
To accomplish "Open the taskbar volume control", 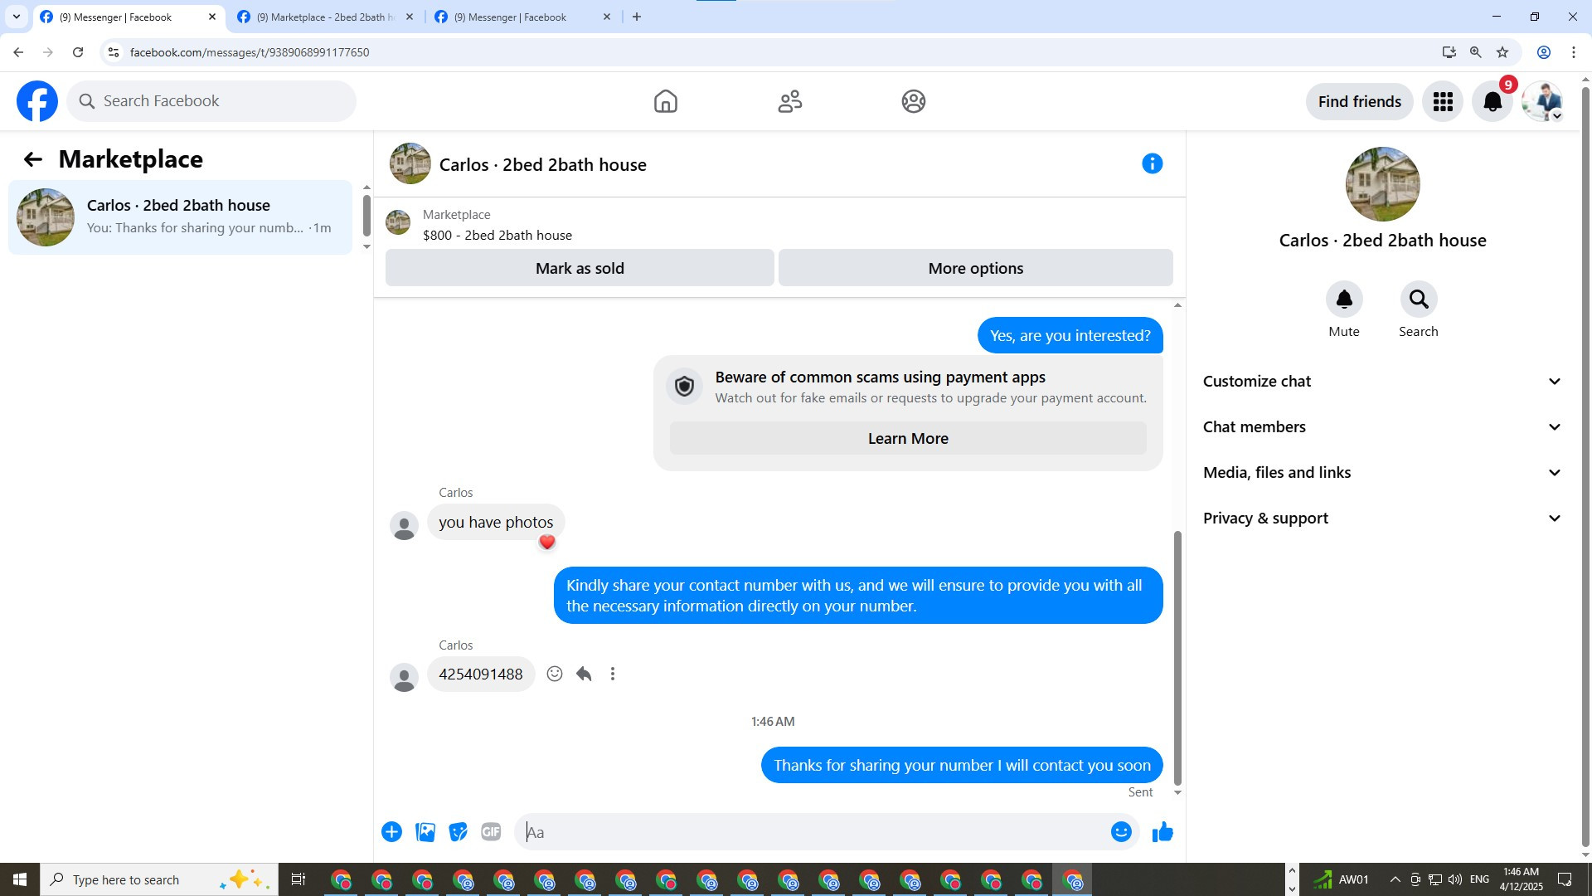I will tap(1455, 879).
